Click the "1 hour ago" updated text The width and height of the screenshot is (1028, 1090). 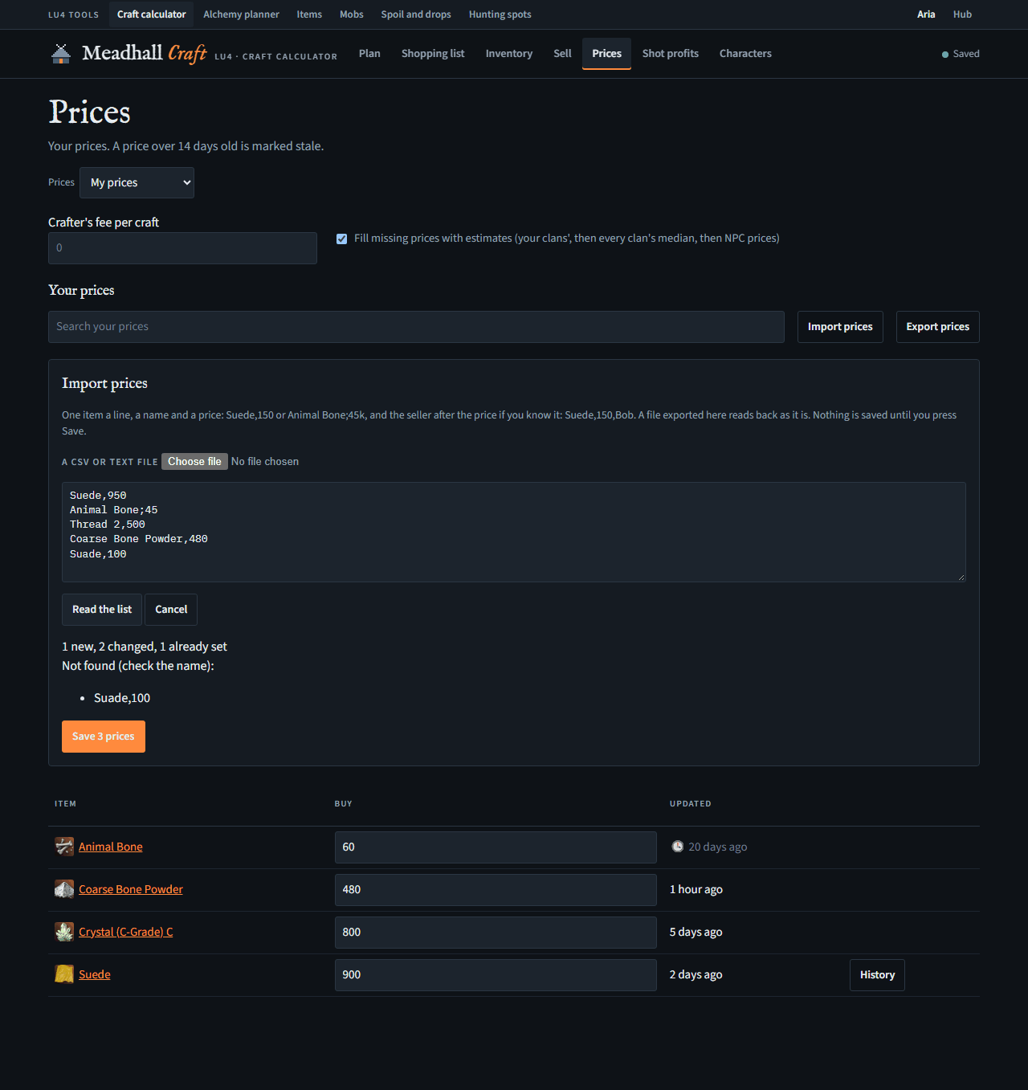tap(696, 889)
